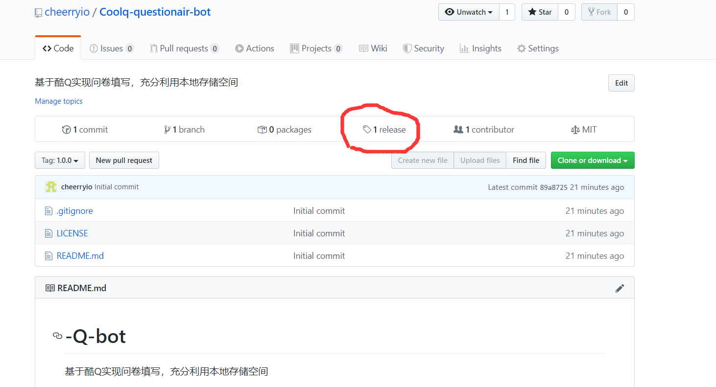Open the Wiki tab
Screen dimensions: 716x387
point(373,48)
